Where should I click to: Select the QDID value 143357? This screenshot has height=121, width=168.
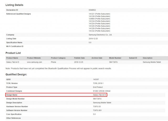tap(96, 80)
